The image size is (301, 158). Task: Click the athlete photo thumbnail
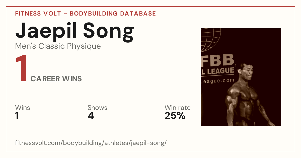241,77
